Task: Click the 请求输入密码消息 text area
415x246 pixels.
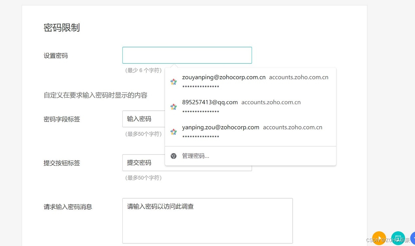Action: tap(207, 221)
